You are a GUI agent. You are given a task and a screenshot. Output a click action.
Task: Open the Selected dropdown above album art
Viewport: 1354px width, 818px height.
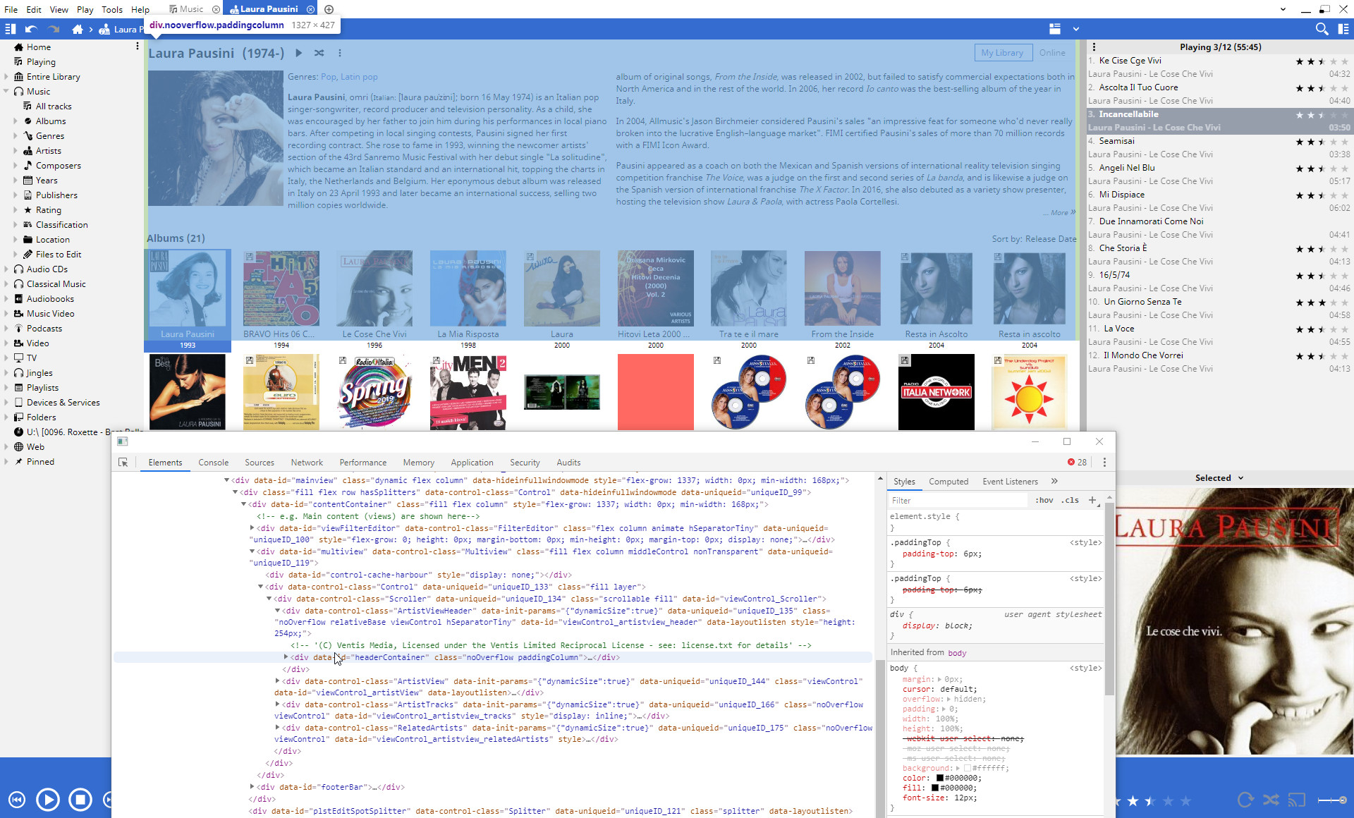click(x=1219, y=478)
